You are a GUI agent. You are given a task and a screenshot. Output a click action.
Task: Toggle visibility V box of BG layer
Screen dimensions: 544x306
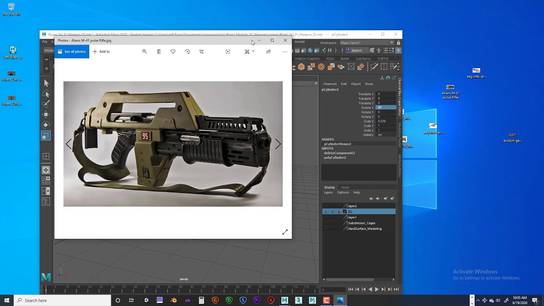[326, 212]
